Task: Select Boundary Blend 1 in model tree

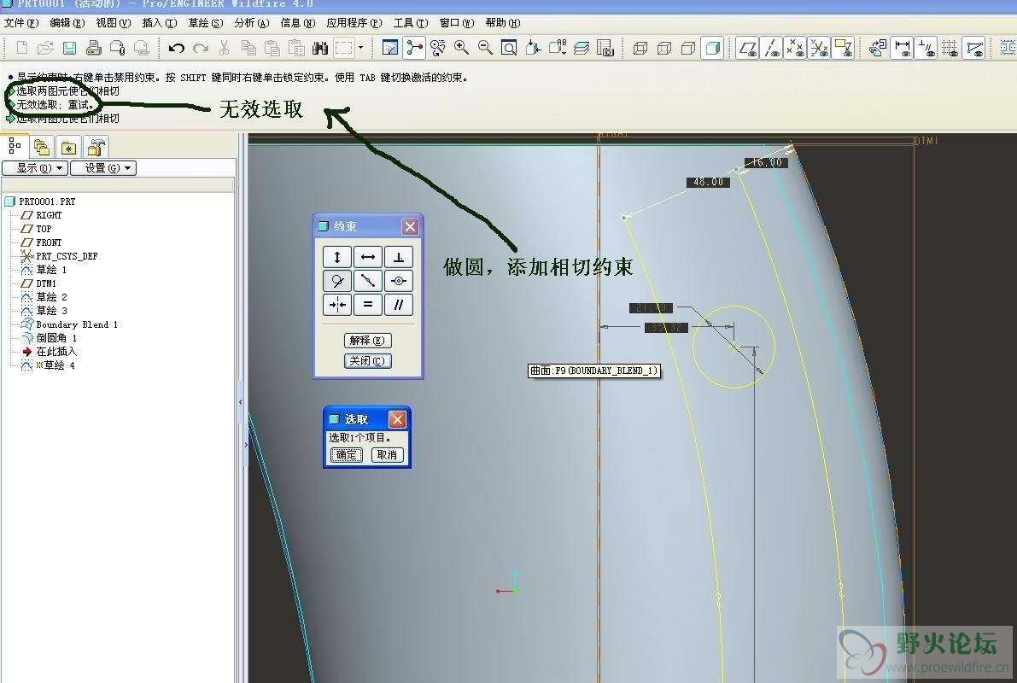Action: point(76,324)
